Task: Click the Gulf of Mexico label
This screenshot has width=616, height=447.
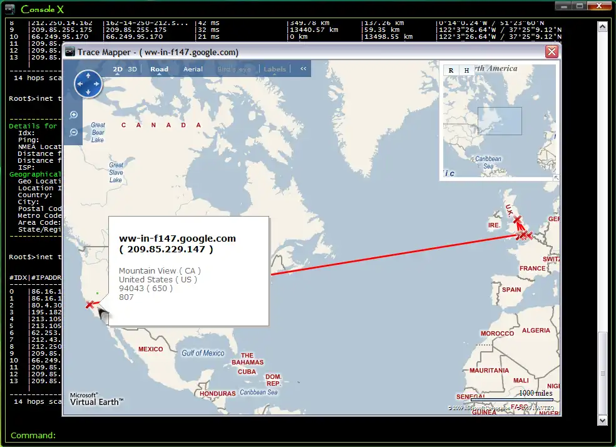Action: coord(203,353)
